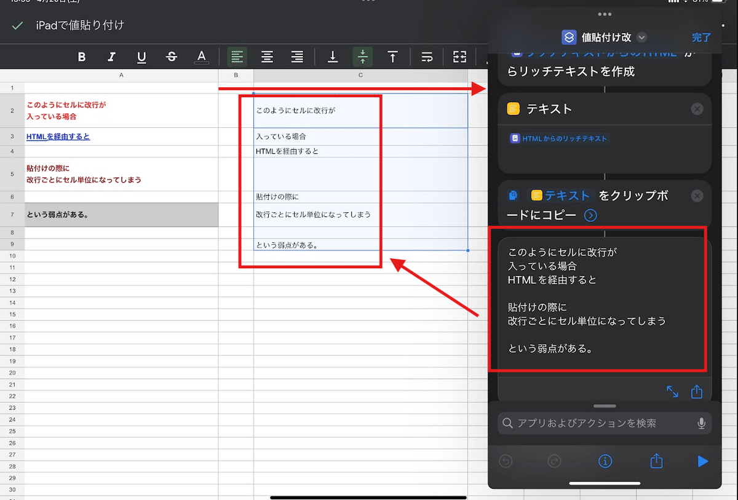
Task: Select cell C6 貼付けの際に
Action: click(360, 197)
